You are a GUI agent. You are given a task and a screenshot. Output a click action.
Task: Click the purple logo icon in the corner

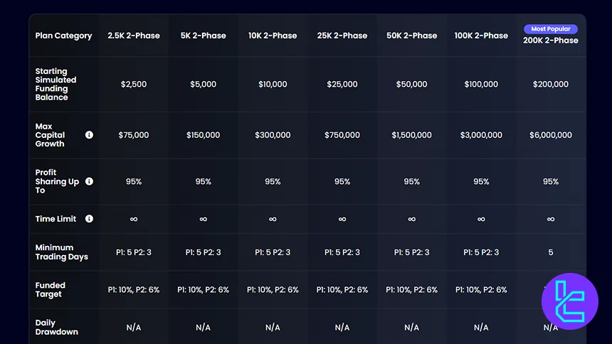569,301
